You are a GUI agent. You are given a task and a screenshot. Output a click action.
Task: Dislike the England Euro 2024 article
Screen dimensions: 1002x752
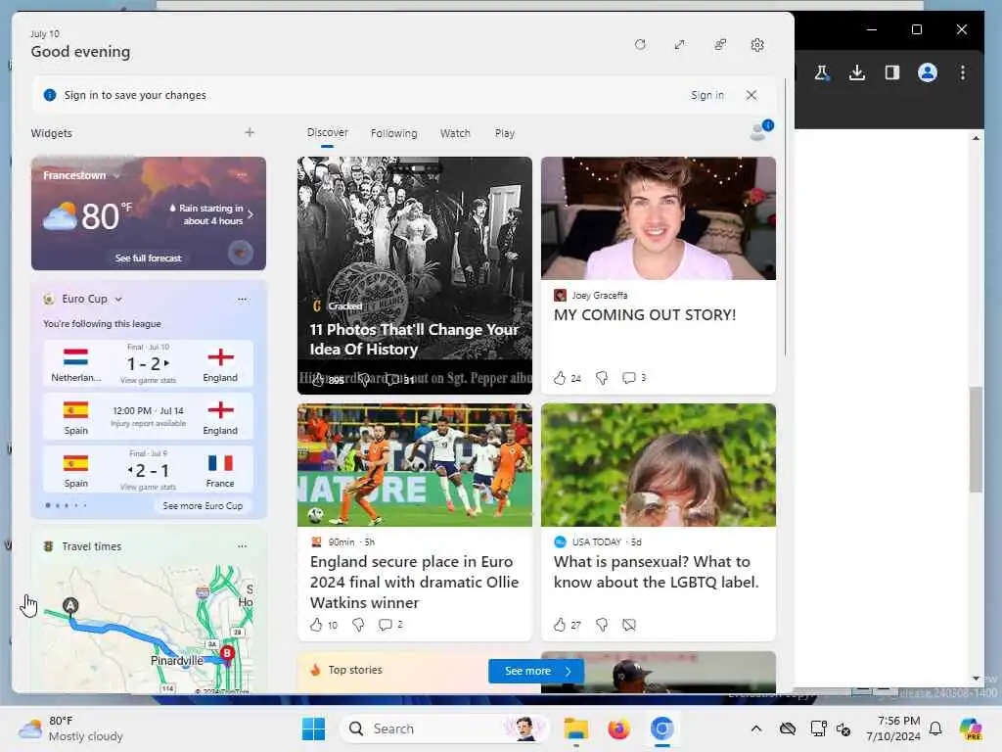(358, 625)
